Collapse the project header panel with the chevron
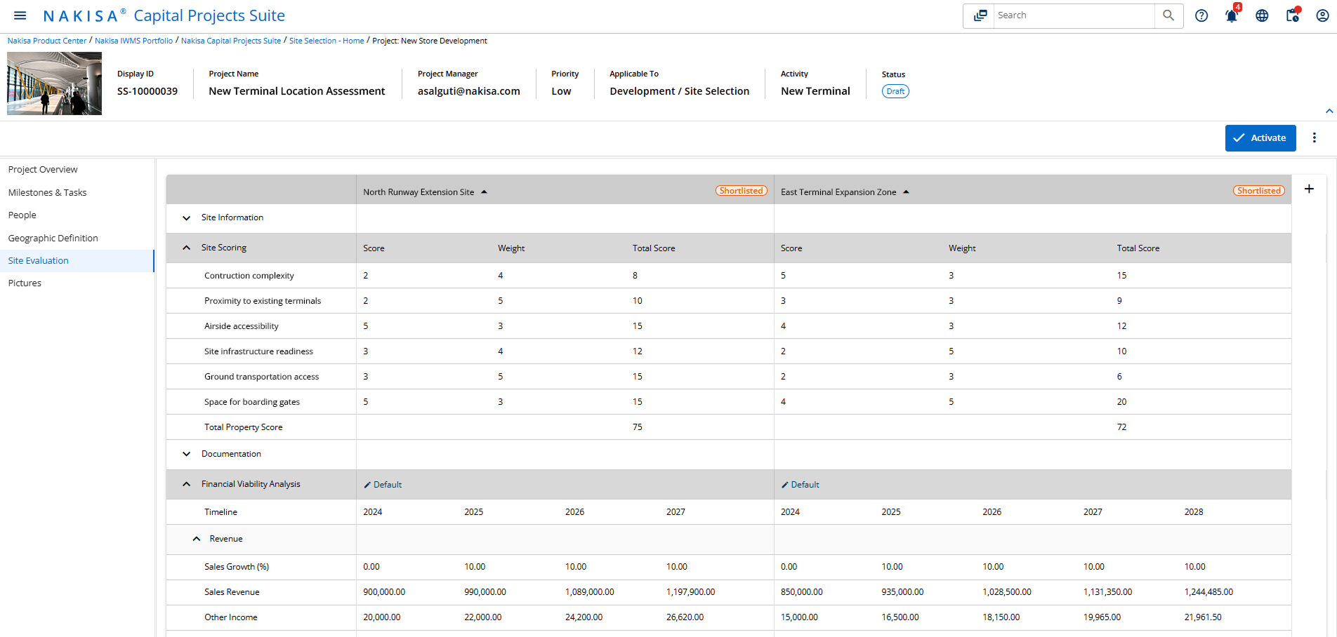This screenshot has height=637, width=1337. pos(1329,111)
